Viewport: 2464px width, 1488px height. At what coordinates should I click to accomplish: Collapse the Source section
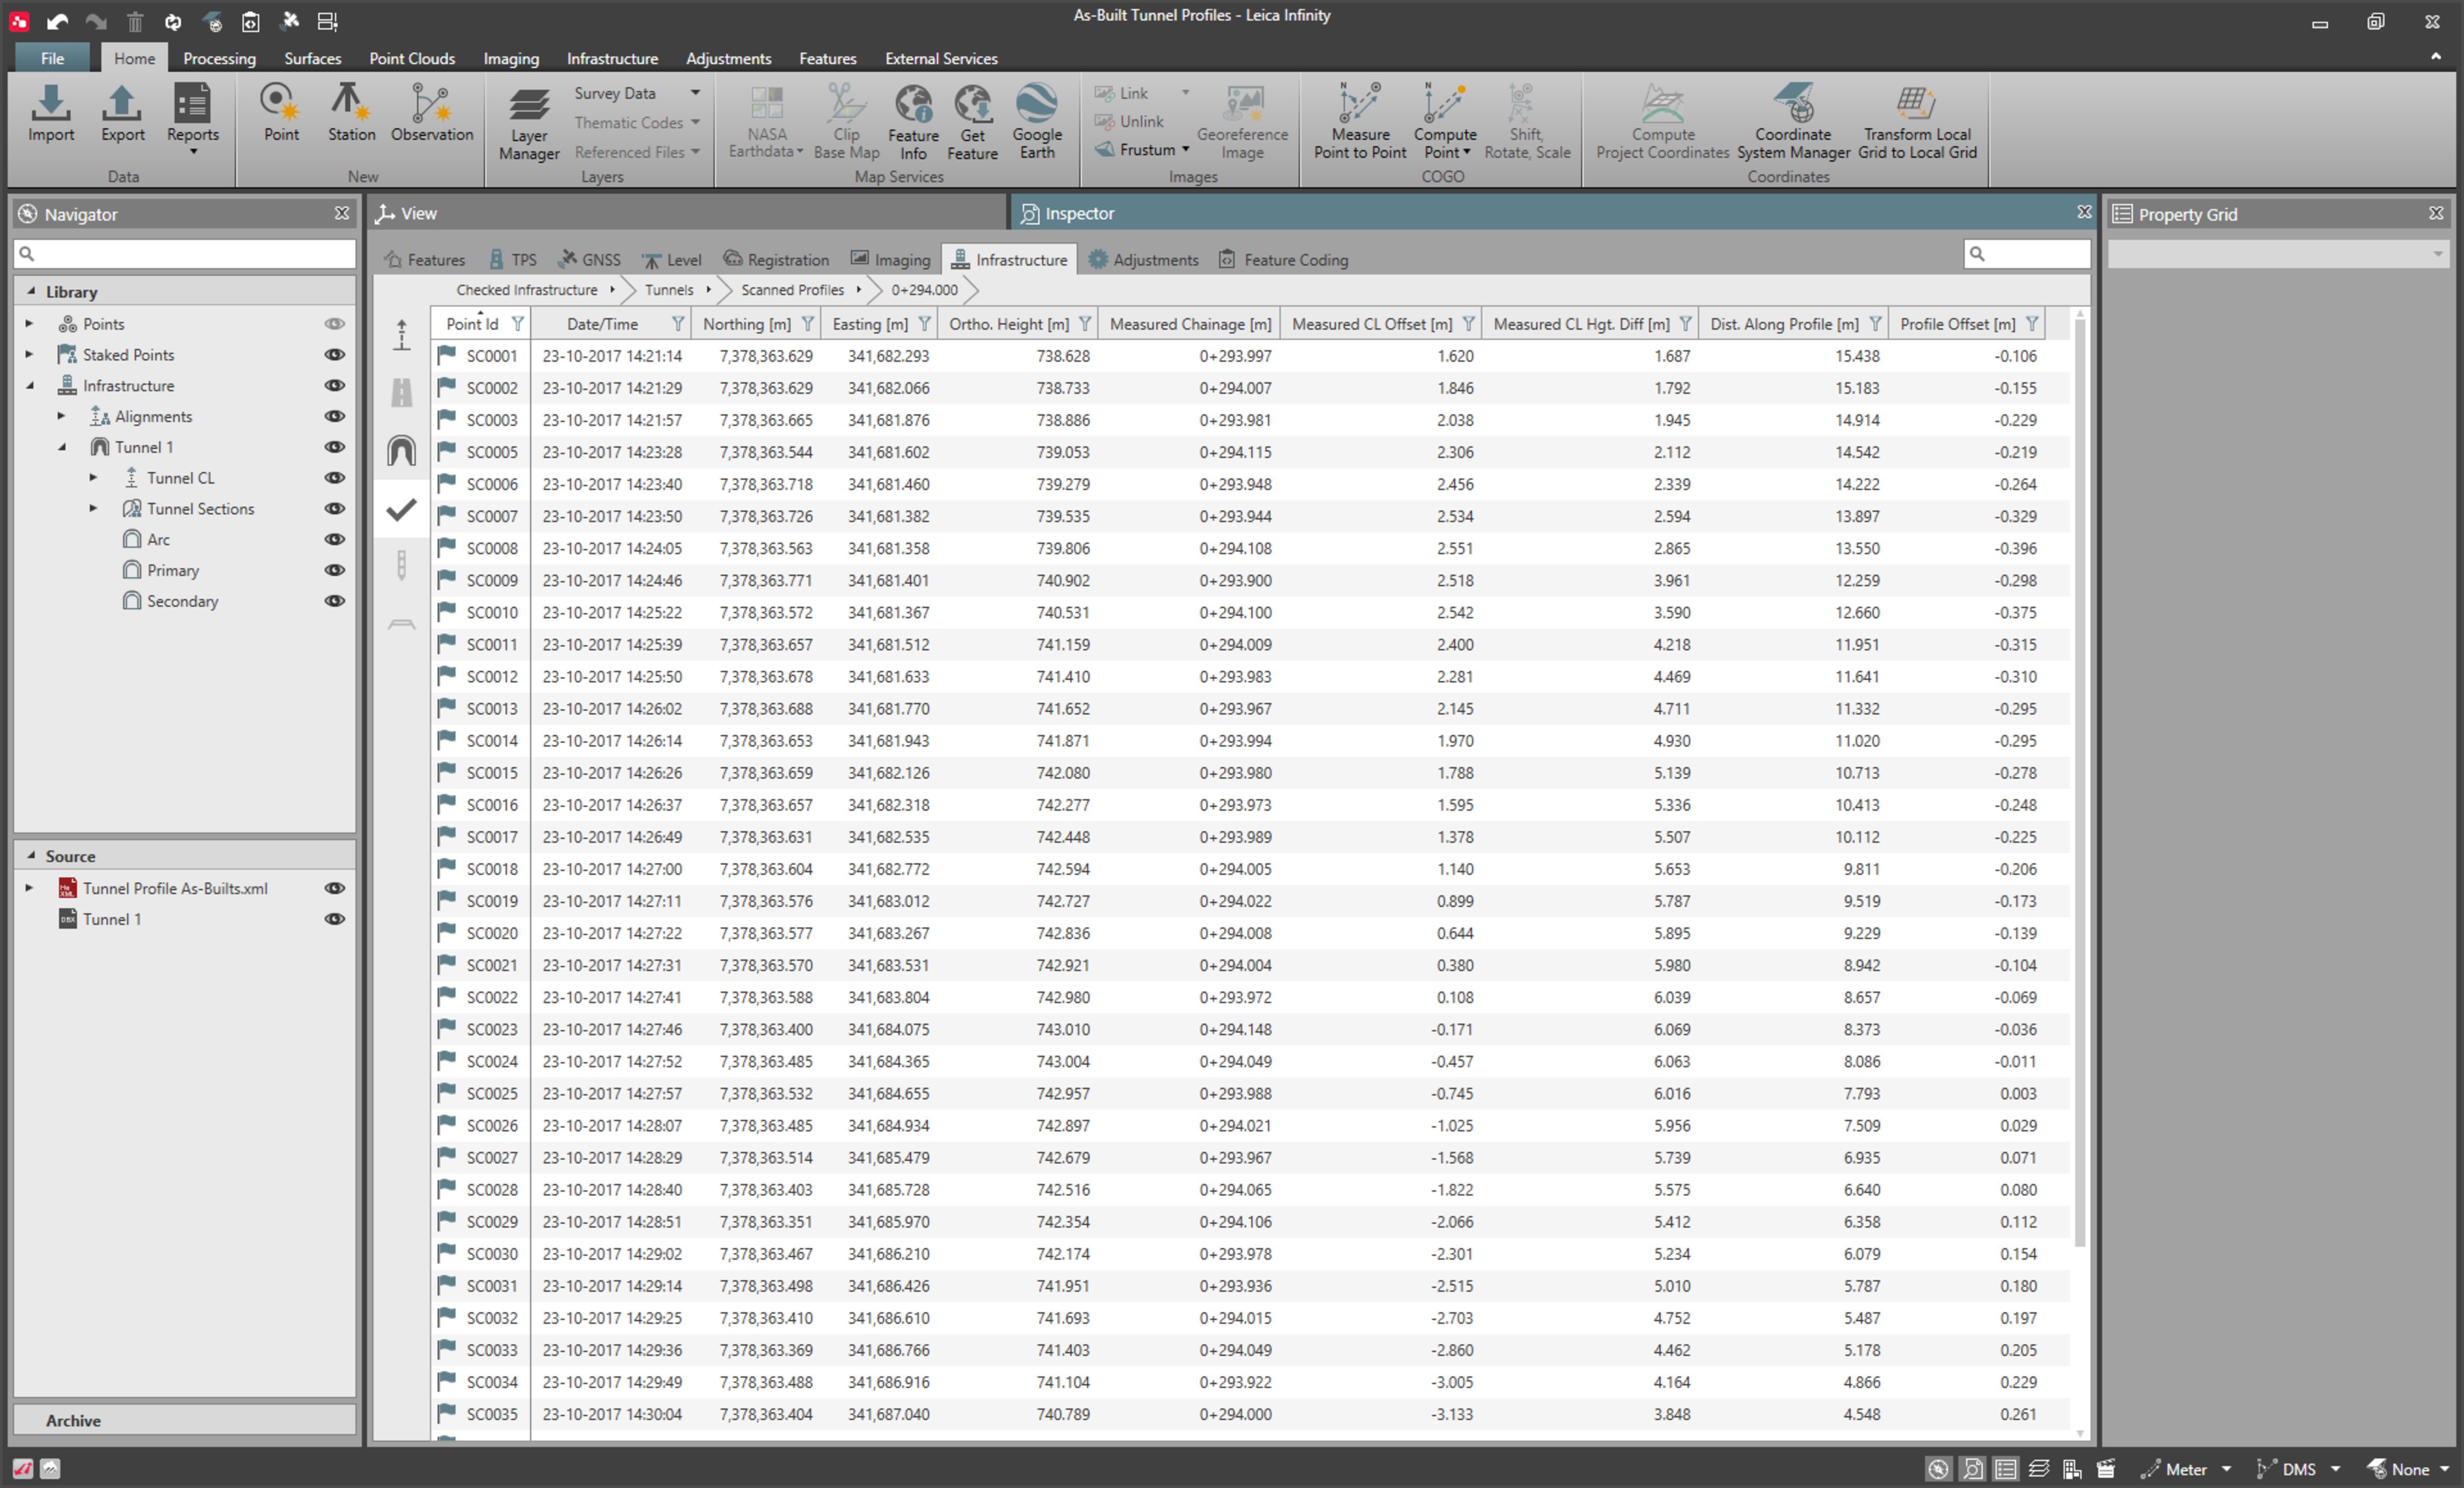[31, 856]
